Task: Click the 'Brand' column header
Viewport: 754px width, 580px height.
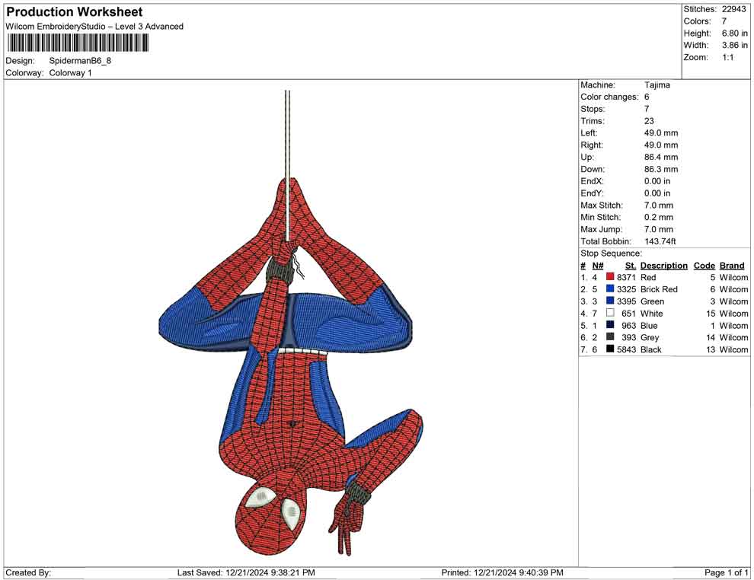Action: pyautogui.click(x=732, y=265)
